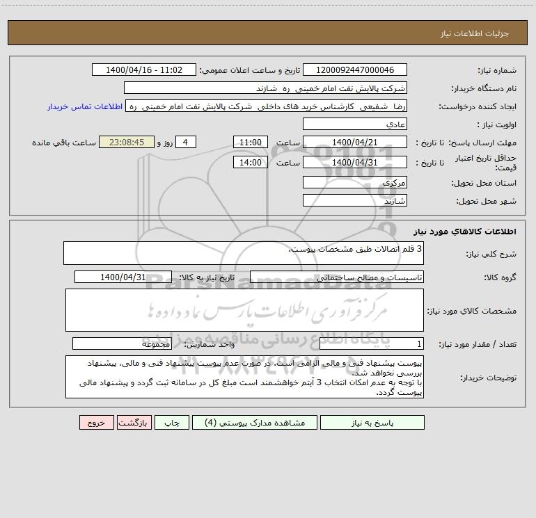Click goods group field تاسیسات و مصالح ساختمانی
This screenshot has height=518, width=536.
click(x=337, y=277)
